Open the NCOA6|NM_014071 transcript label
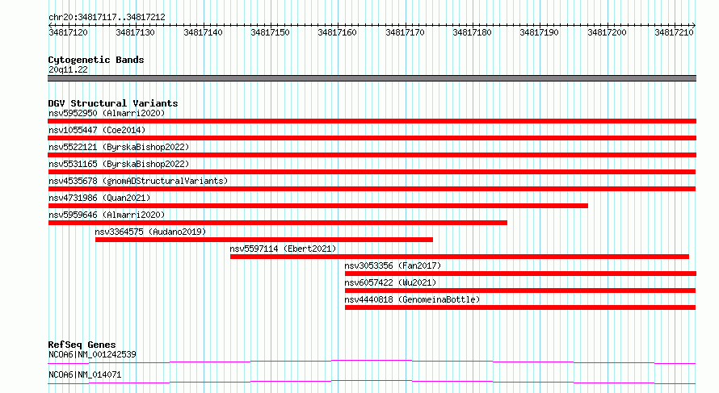This screenshot has height=393, width=719. (85, 374)
